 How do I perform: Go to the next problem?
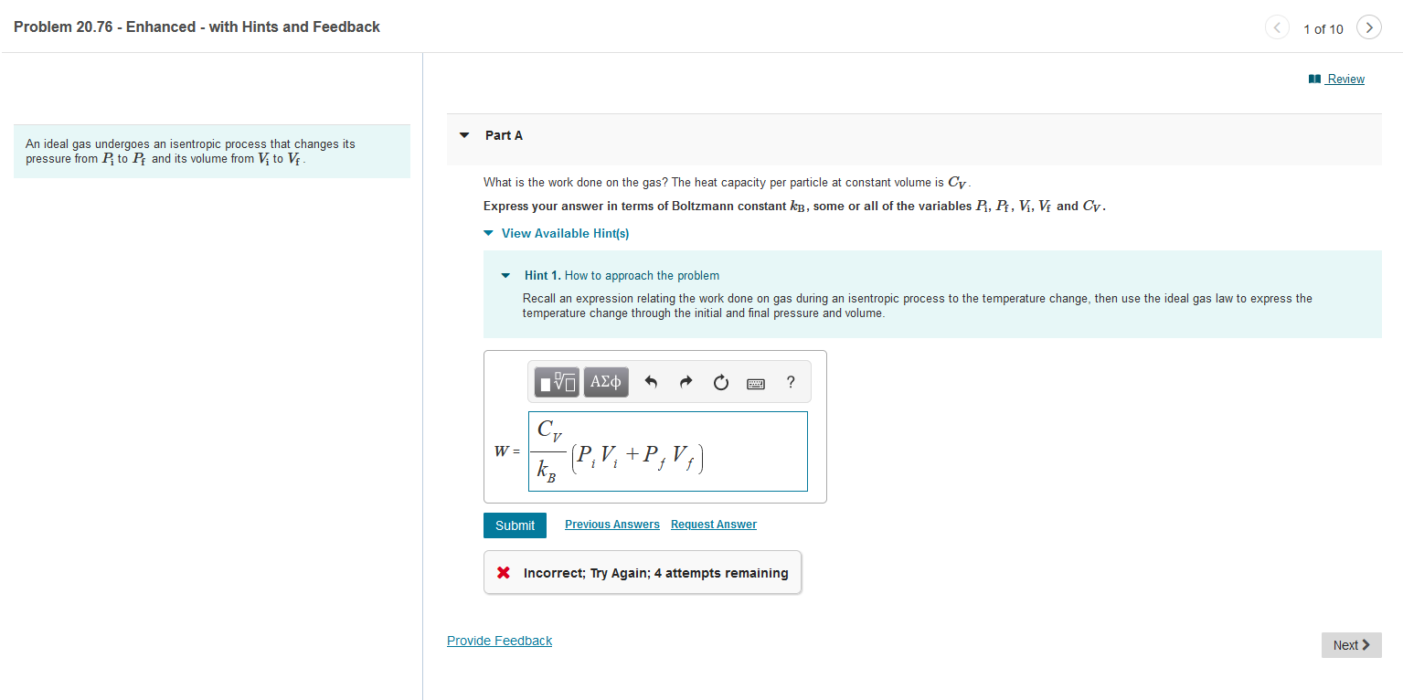pos(1368,27)
